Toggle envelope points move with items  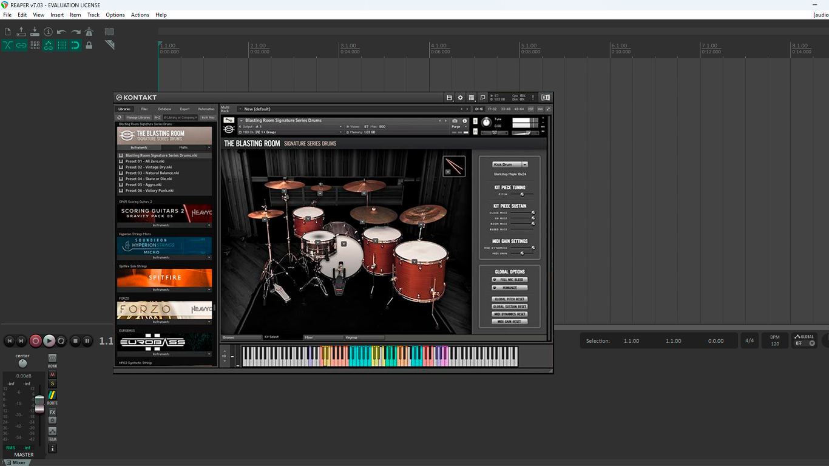[48, 45]
